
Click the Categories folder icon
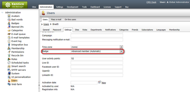point(9,30)
